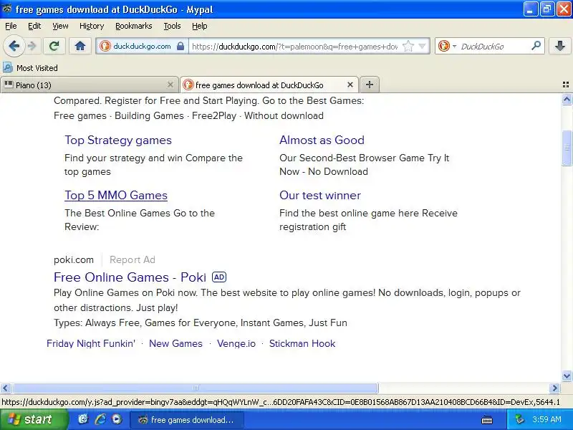This screenshot has width=573, height=430.
Task: Open the URL history dropdown arrow
Action: (x=423, y=46)
